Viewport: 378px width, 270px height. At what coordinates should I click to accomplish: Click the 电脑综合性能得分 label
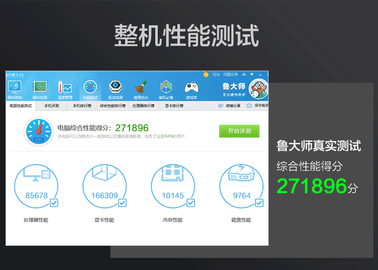coord(84,128)
